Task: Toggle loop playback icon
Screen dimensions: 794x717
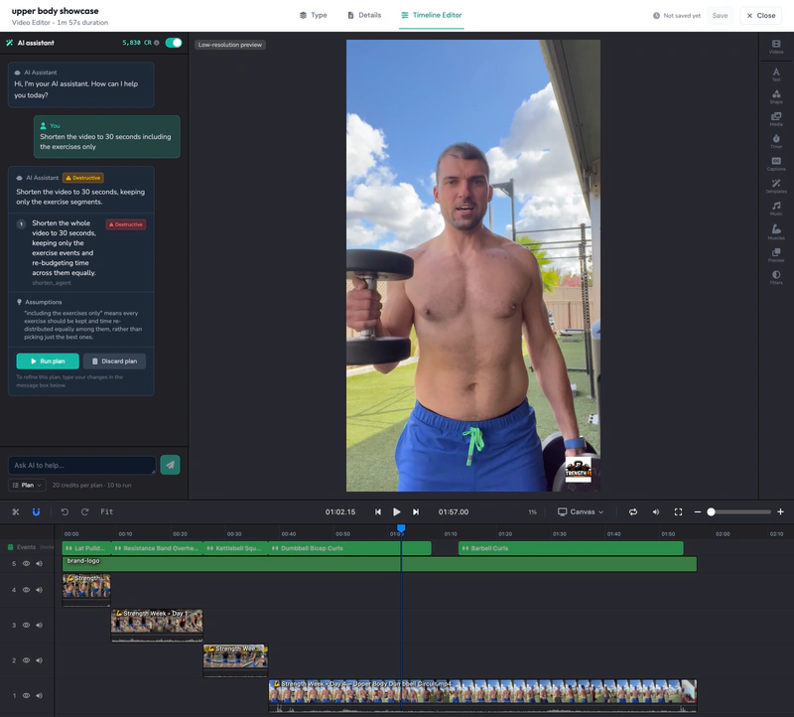Action: click(x=633, y=511)
